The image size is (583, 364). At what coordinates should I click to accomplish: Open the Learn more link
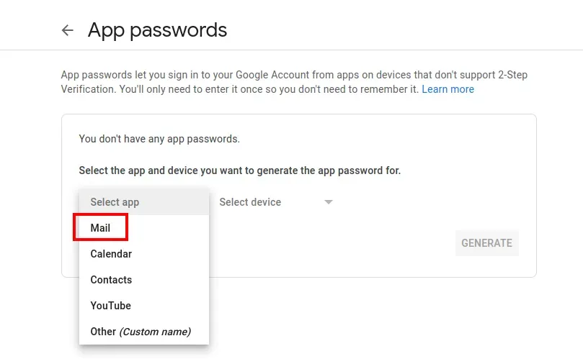[x=448, y=89]
